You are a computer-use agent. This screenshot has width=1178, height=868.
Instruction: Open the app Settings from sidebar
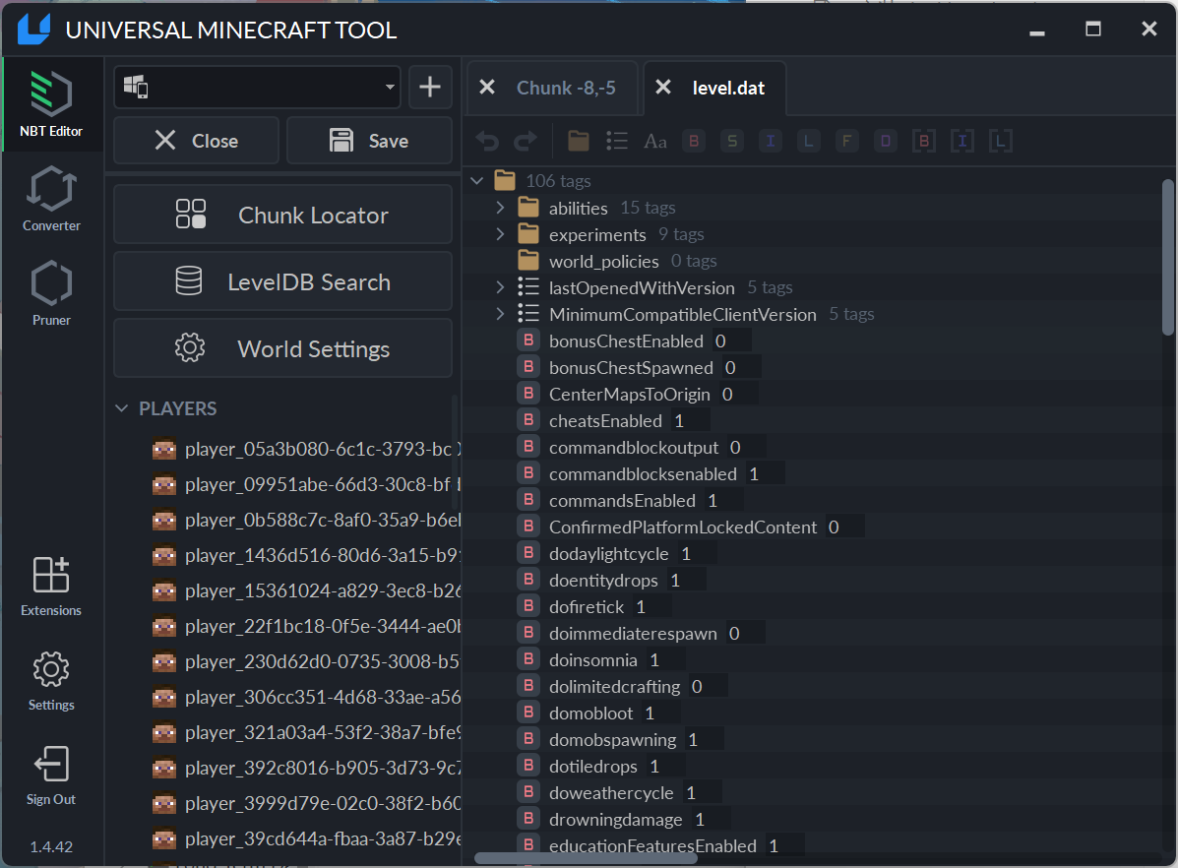point(51,681)
